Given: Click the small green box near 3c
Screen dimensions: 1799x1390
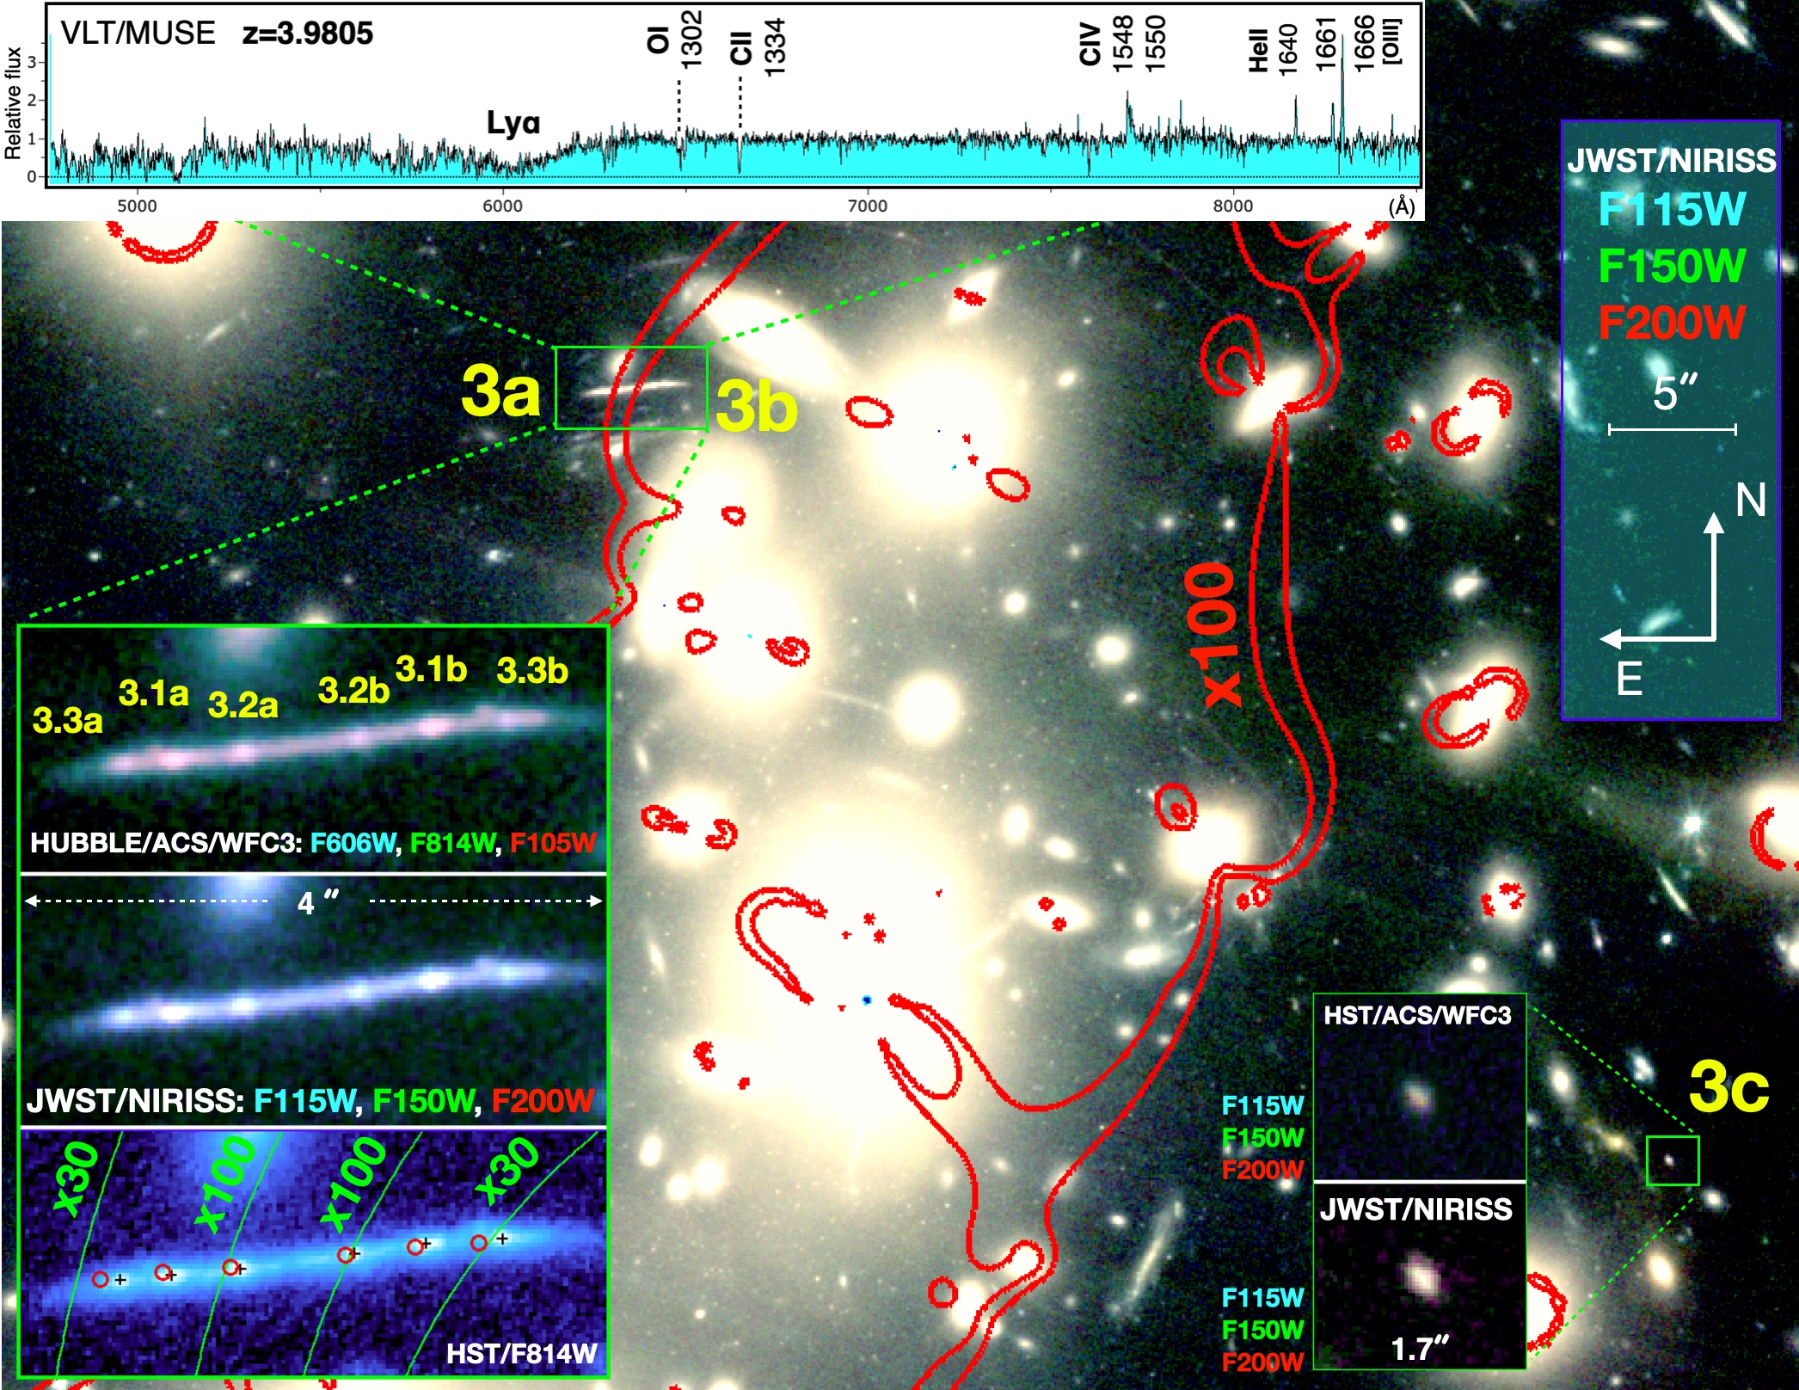Looking at the screenshot, I should click(x=1672, y=1160).
